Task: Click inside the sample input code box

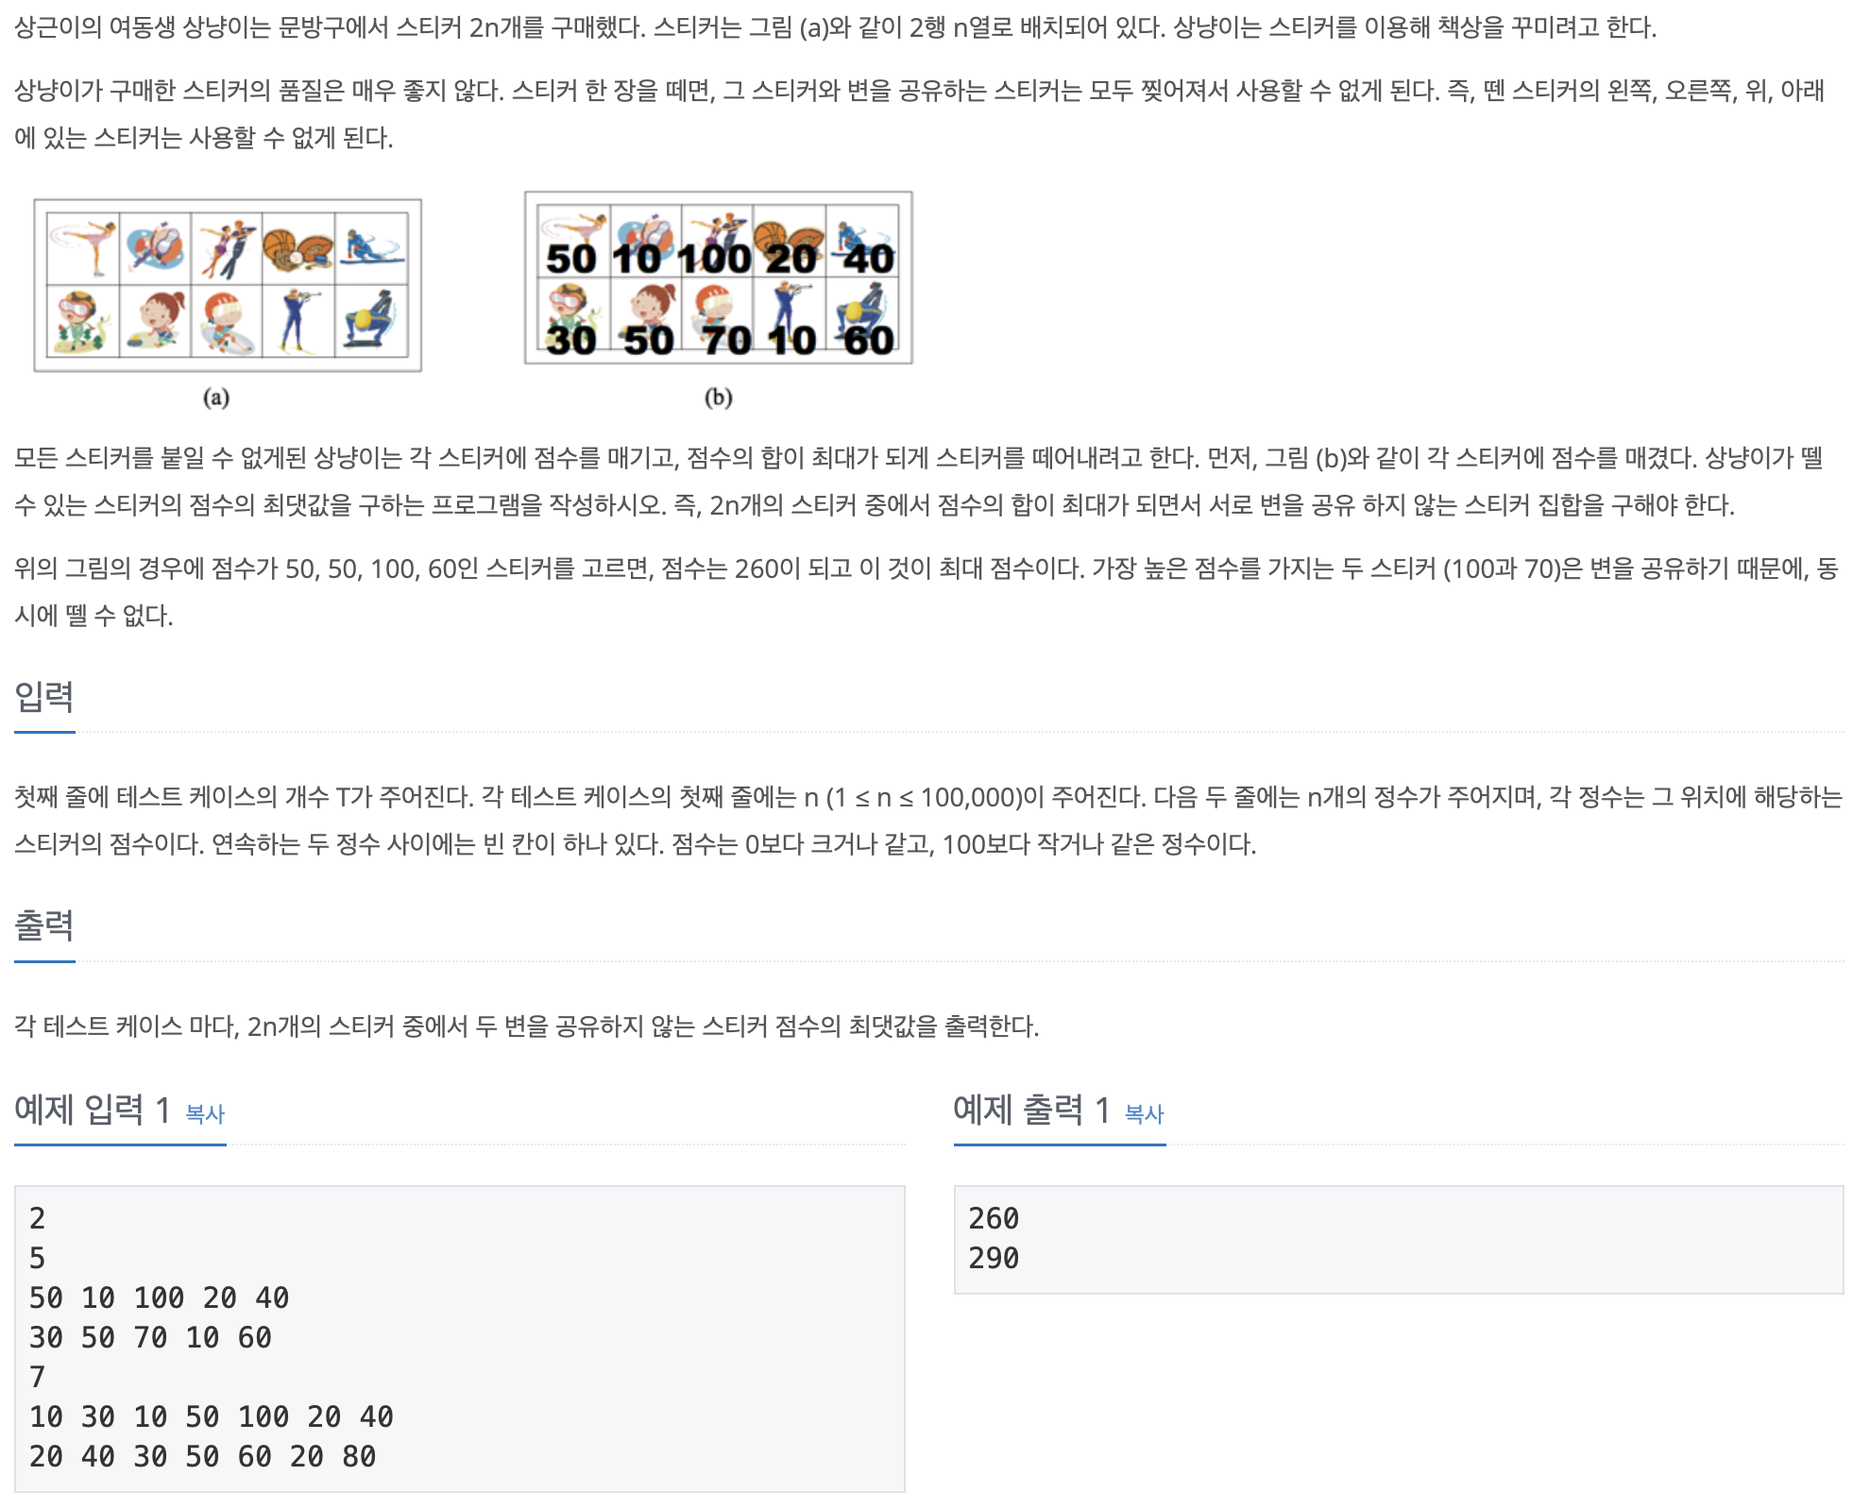Action: point(460,1339)
